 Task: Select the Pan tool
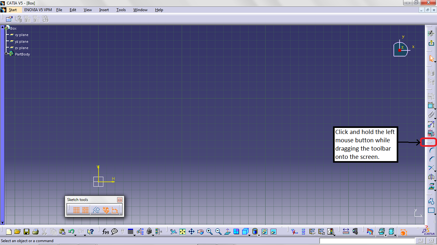[191, 231]
